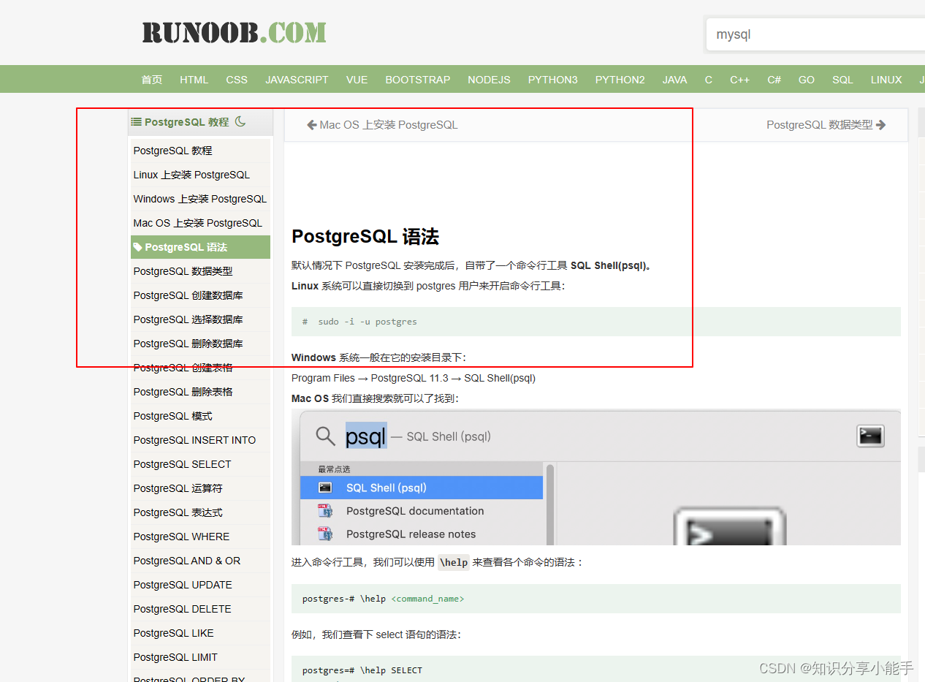Open the C# navigation item

tap(774, 80)
